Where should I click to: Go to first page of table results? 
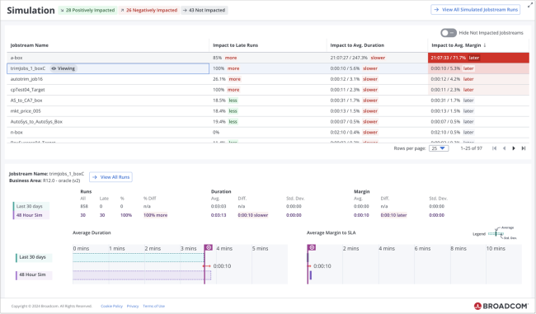494,148
